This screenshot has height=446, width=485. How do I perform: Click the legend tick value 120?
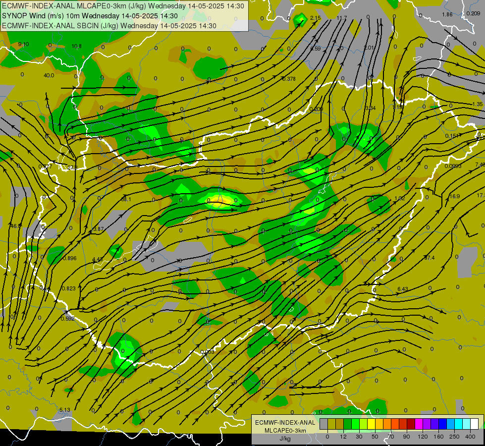423,437
